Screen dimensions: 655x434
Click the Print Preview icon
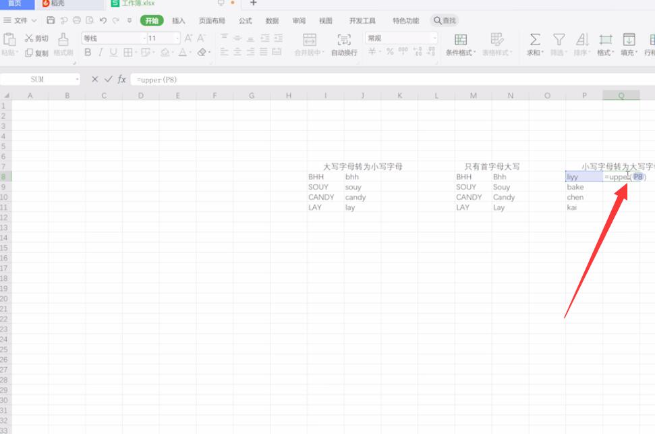pyautogui.click(x=90, y=20)
